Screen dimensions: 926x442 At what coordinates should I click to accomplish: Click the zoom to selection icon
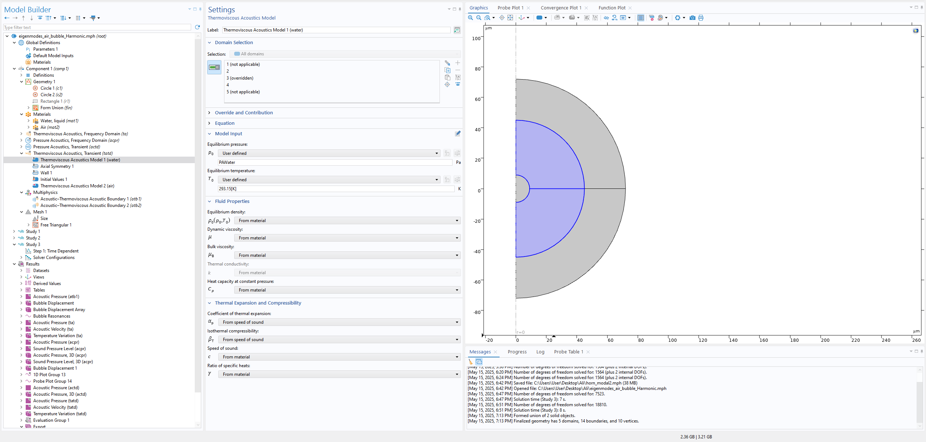click(x=447, y=85)
